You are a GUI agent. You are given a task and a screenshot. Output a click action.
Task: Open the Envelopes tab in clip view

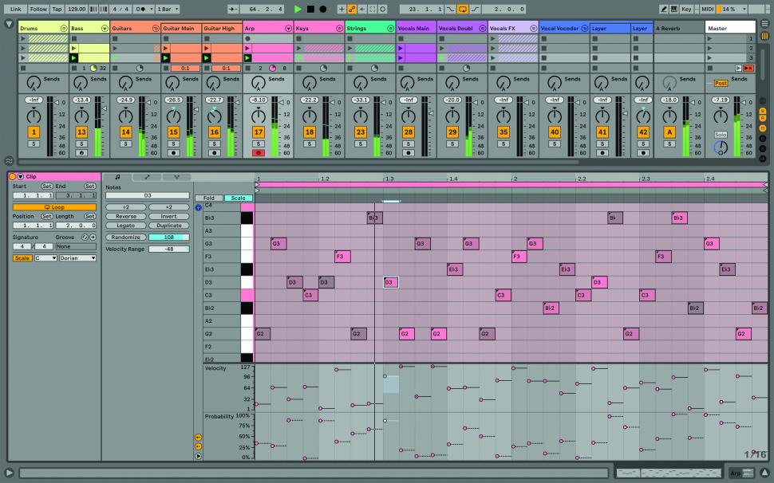(x=147, y=177)
